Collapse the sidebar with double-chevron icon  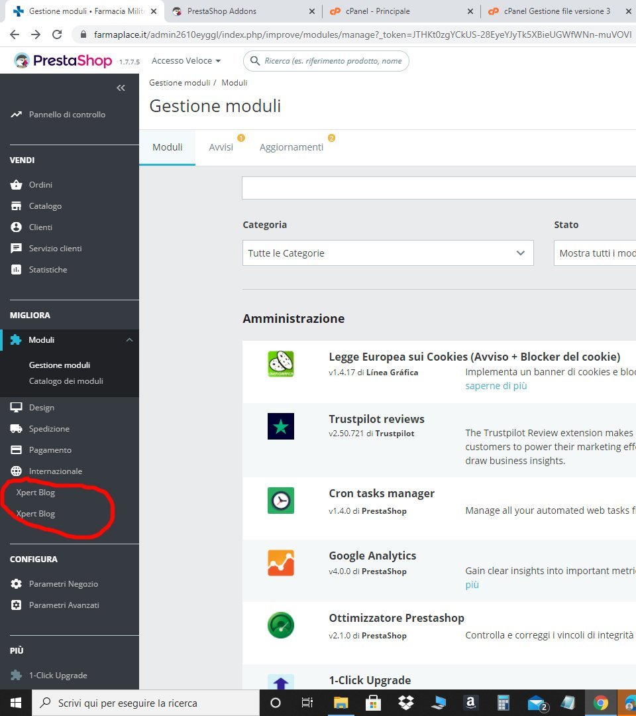121,88
